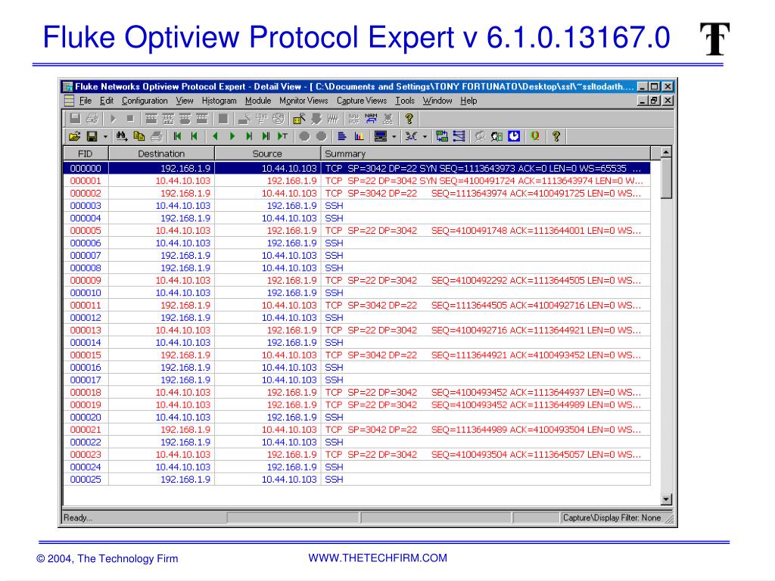Viewport: 775px width, 581px height.
Task: Open the dropdown beside the computer monitor icon
Action: (394, 137)
